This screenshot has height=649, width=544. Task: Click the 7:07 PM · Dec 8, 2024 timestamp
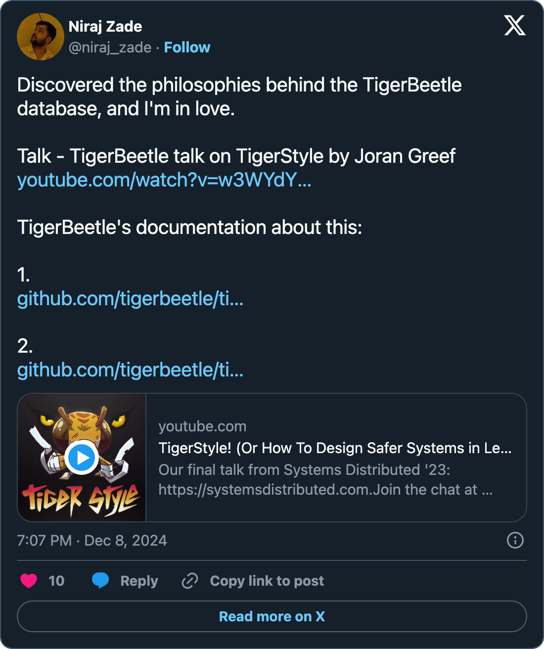[92, 540]
